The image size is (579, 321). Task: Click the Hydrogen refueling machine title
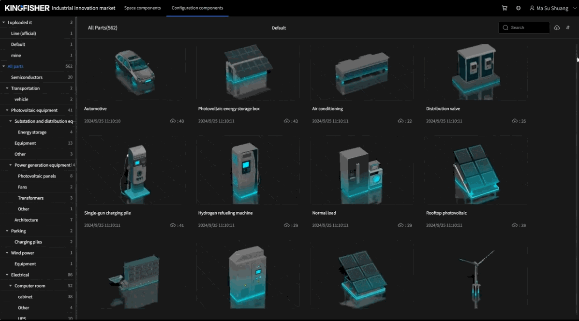coord(225,213)
